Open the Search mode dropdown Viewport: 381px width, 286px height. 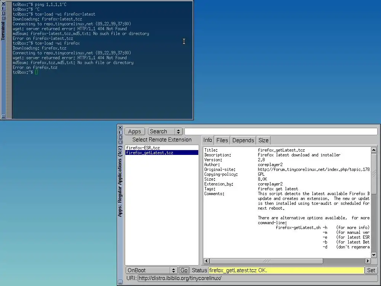(165, 131)
